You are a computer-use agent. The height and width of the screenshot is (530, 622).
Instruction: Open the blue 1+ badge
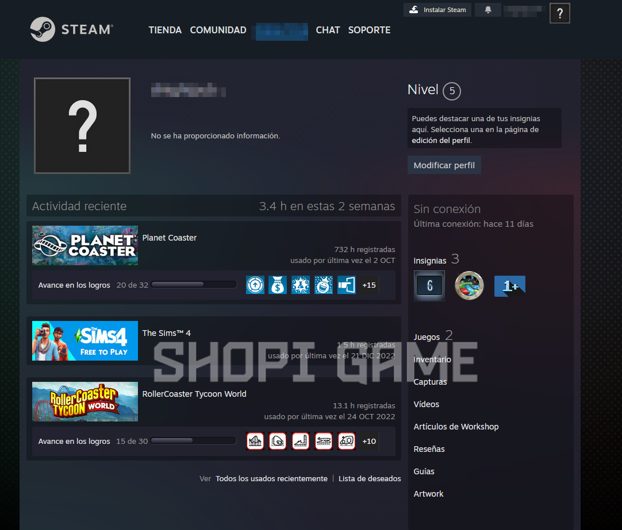tap(510, 286)
